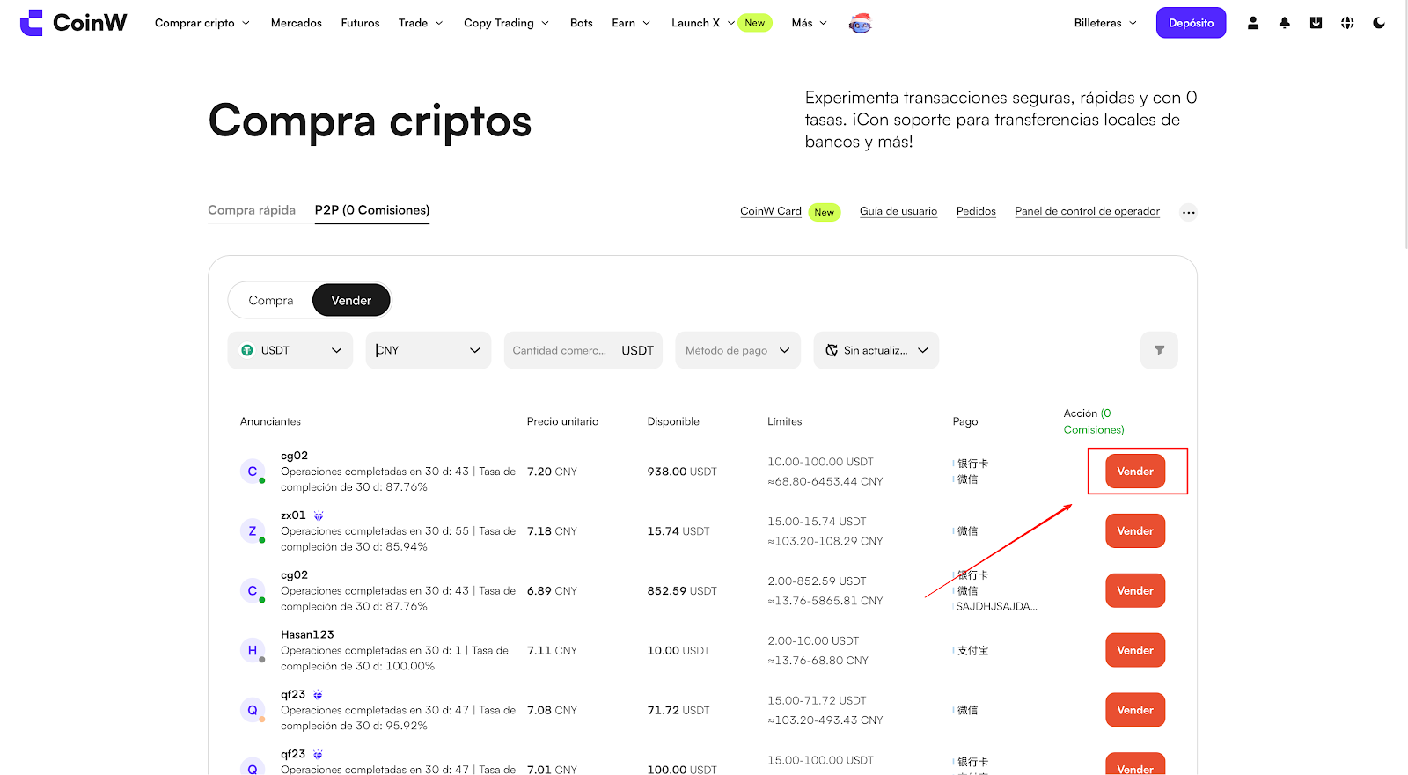Screen dimensions: 1408x775
Task: Open the Guía de usuario link
Action: pos(898,211)
